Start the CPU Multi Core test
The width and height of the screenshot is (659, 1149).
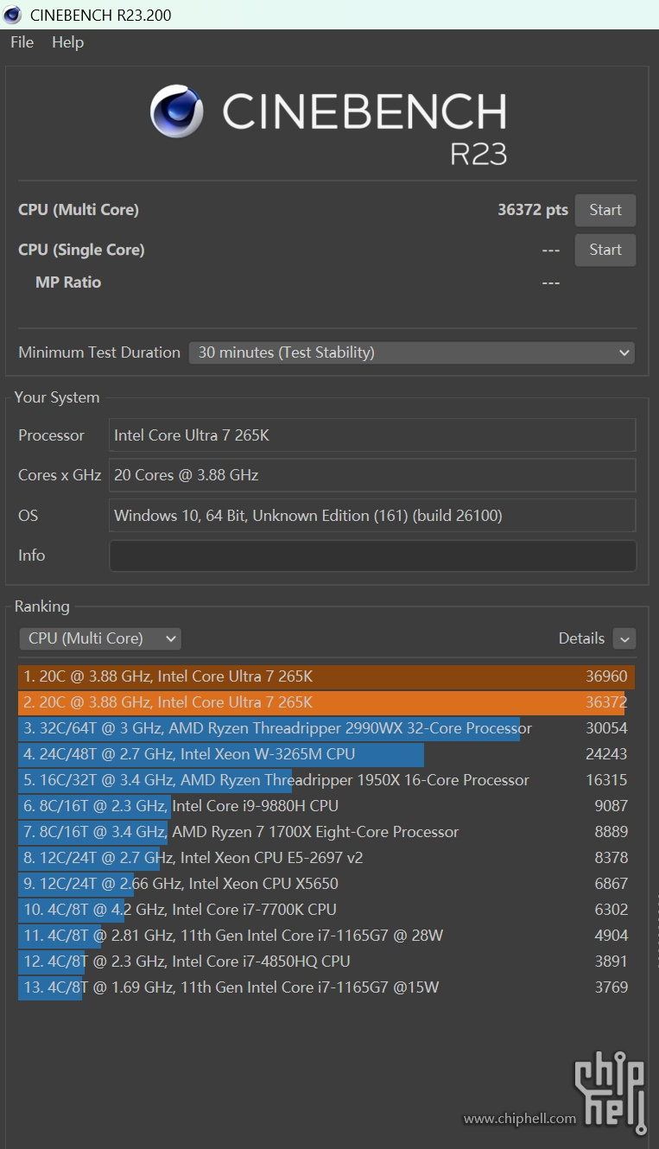pyautogui.click(x=605, y=210)
